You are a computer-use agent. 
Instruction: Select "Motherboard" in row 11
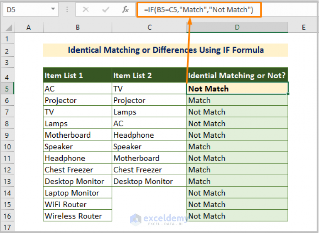pyautogui.click(x=150, y=158)
